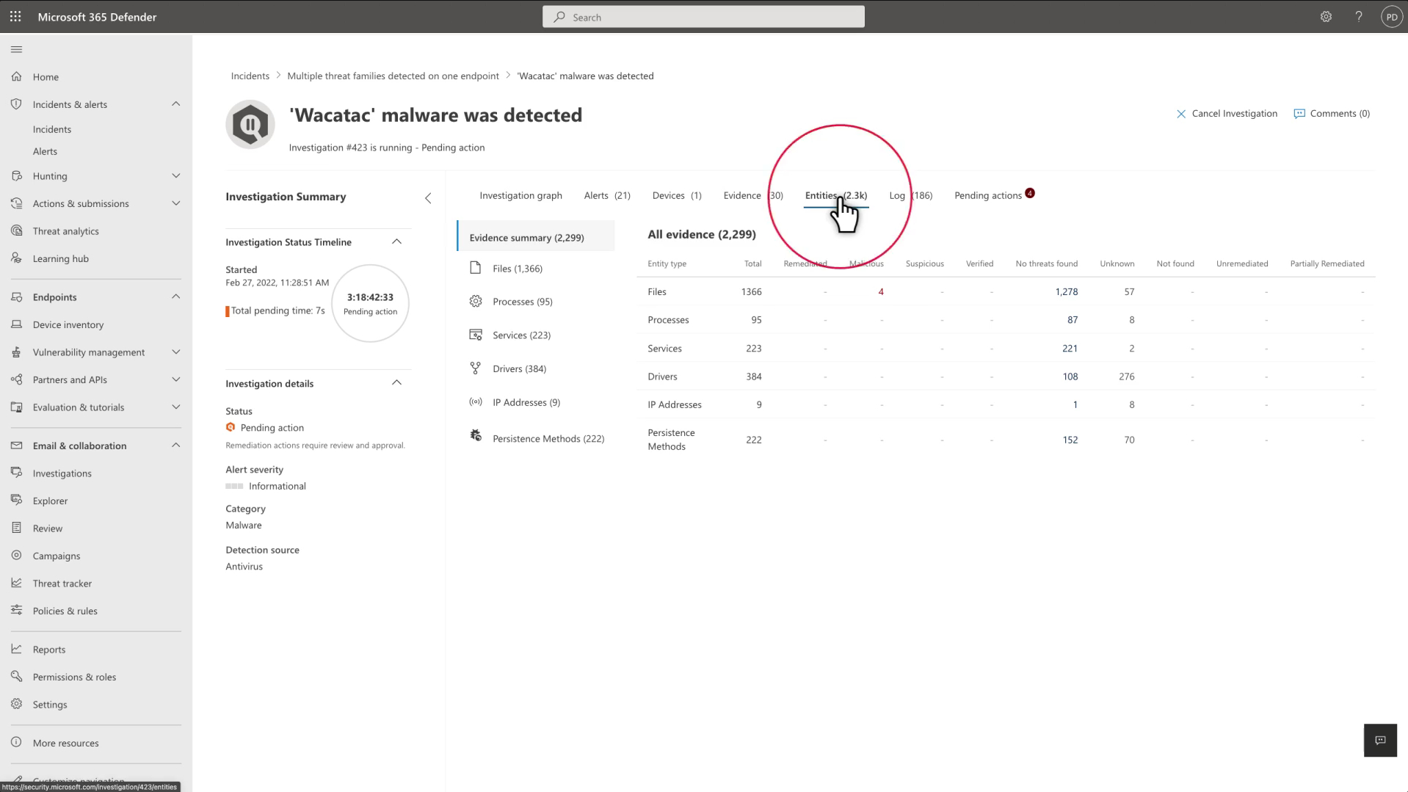Image resolution: width=1408 pixels, height=792 pixels.
Task: Click the Investigations sidebar icon
Action: click(16, 473)
